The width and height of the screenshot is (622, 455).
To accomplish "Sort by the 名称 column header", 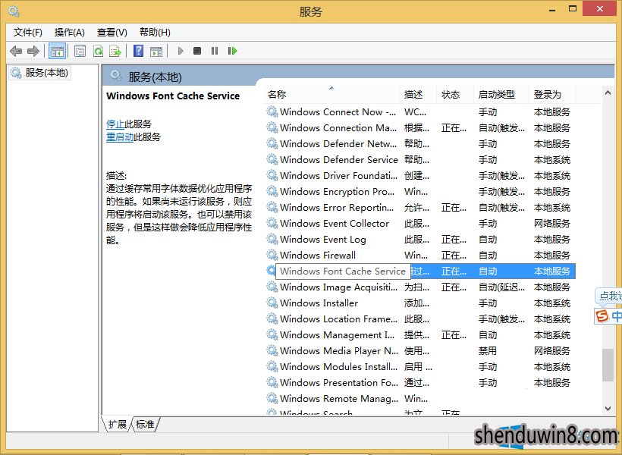I will 331,94.
